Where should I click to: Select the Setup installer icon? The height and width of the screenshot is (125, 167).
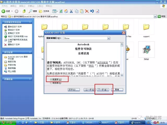pyautogui.click(x=146, y=49)
